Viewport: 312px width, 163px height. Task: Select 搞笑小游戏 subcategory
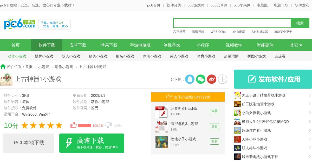point(98,56)
